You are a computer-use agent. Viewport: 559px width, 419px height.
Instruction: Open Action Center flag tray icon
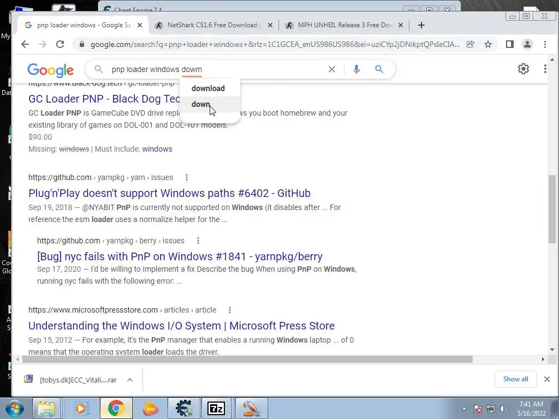click(478, 409)
